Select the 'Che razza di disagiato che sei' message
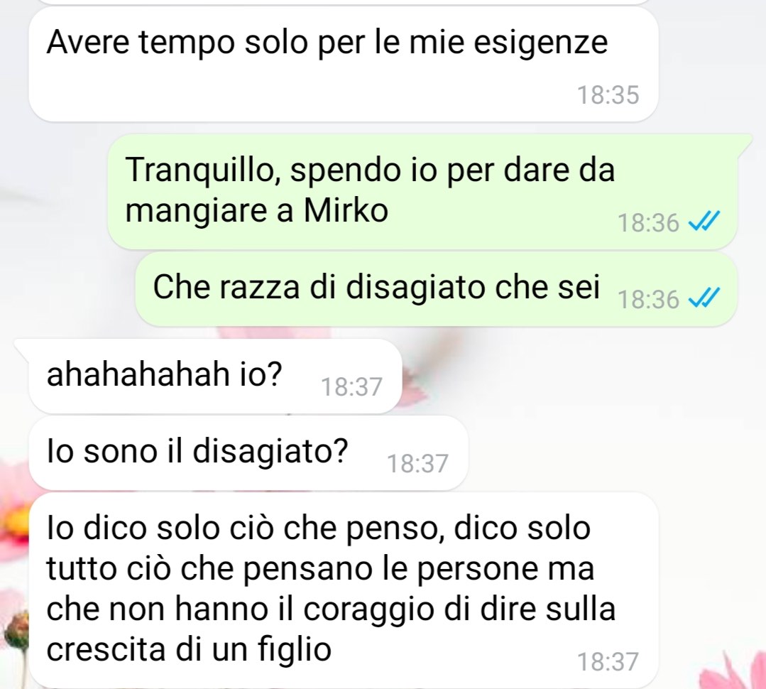Screen dimensions: 766x689 click(437, 288)
